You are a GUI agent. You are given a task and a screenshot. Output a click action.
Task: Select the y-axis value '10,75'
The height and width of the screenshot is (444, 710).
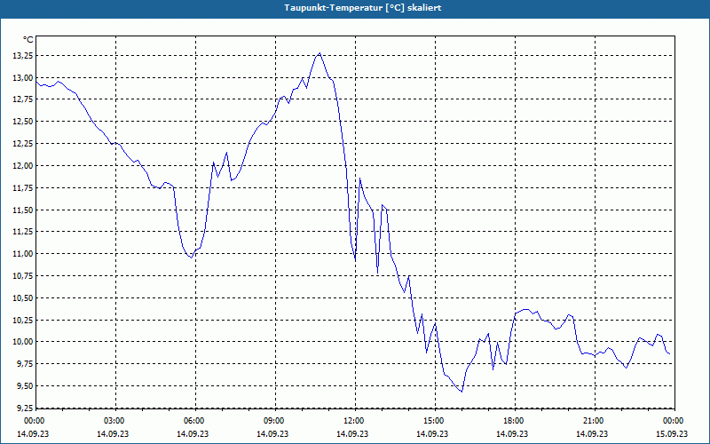point(24,276)
